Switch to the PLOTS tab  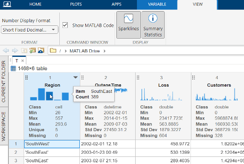point(76,4)
